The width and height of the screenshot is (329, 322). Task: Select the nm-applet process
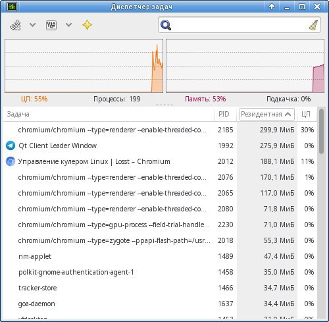point(160,256)
